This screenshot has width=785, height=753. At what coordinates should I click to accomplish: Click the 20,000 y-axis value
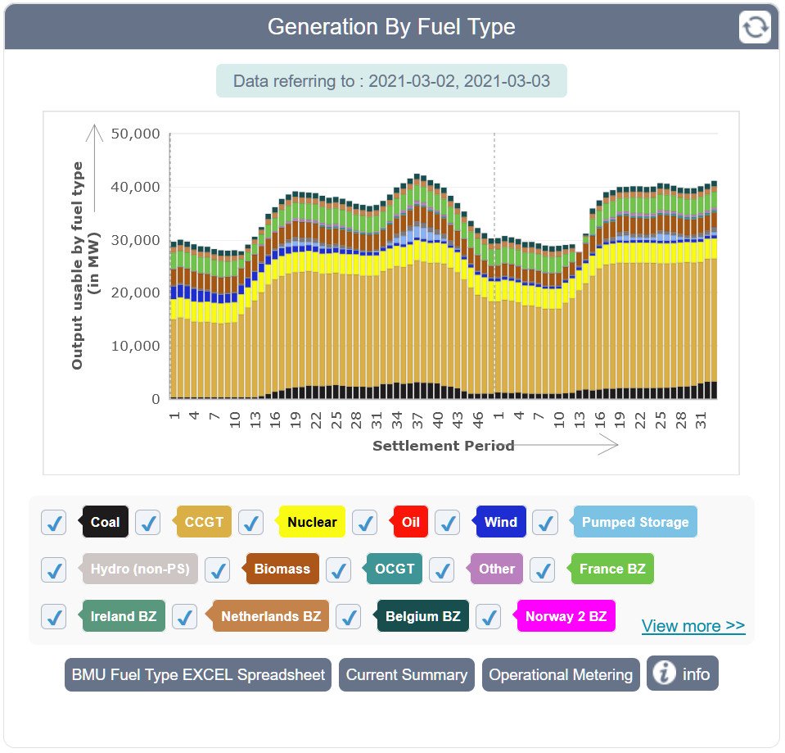pyautogui.click(x=135, y=293)
